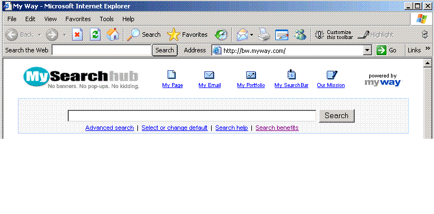
Task: Open the View menu
Action: coord(50,19)
